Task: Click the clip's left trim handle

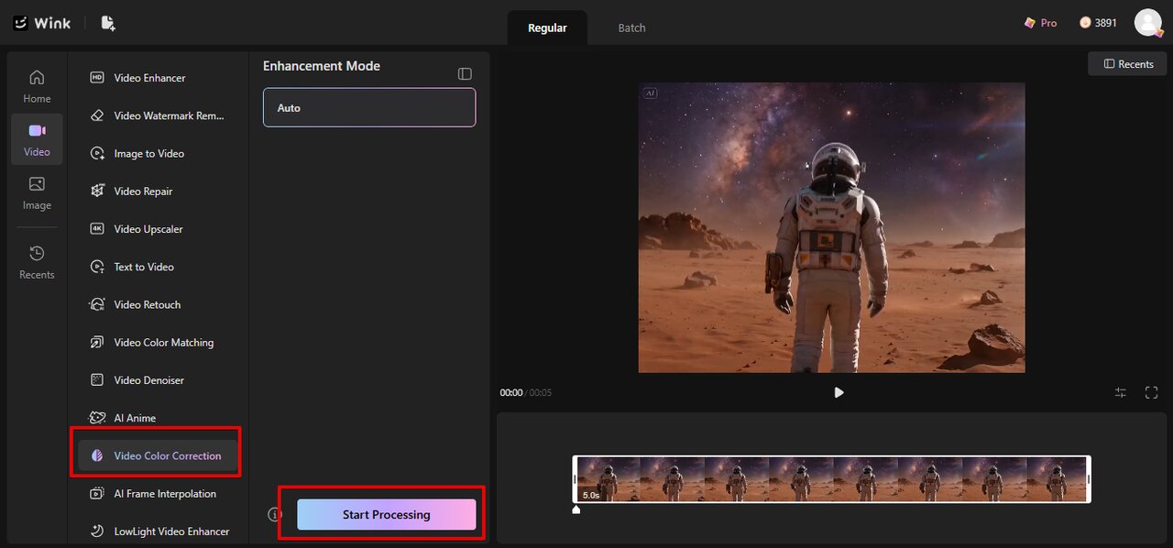Action: pos(576,479)
